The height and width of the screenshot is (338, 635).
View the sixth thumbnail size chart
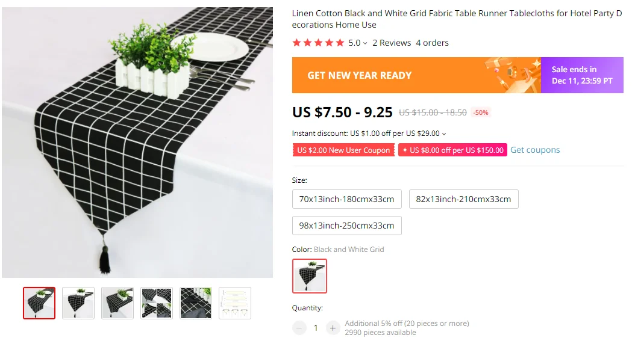[235, 303]
